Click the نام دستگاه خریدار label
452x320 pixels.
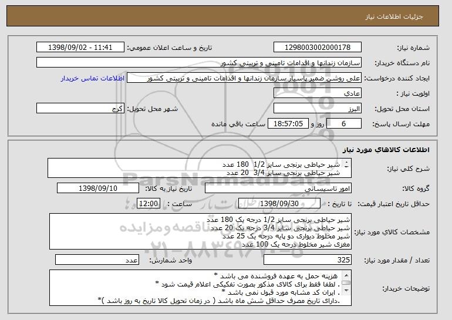tap(402, 63)
